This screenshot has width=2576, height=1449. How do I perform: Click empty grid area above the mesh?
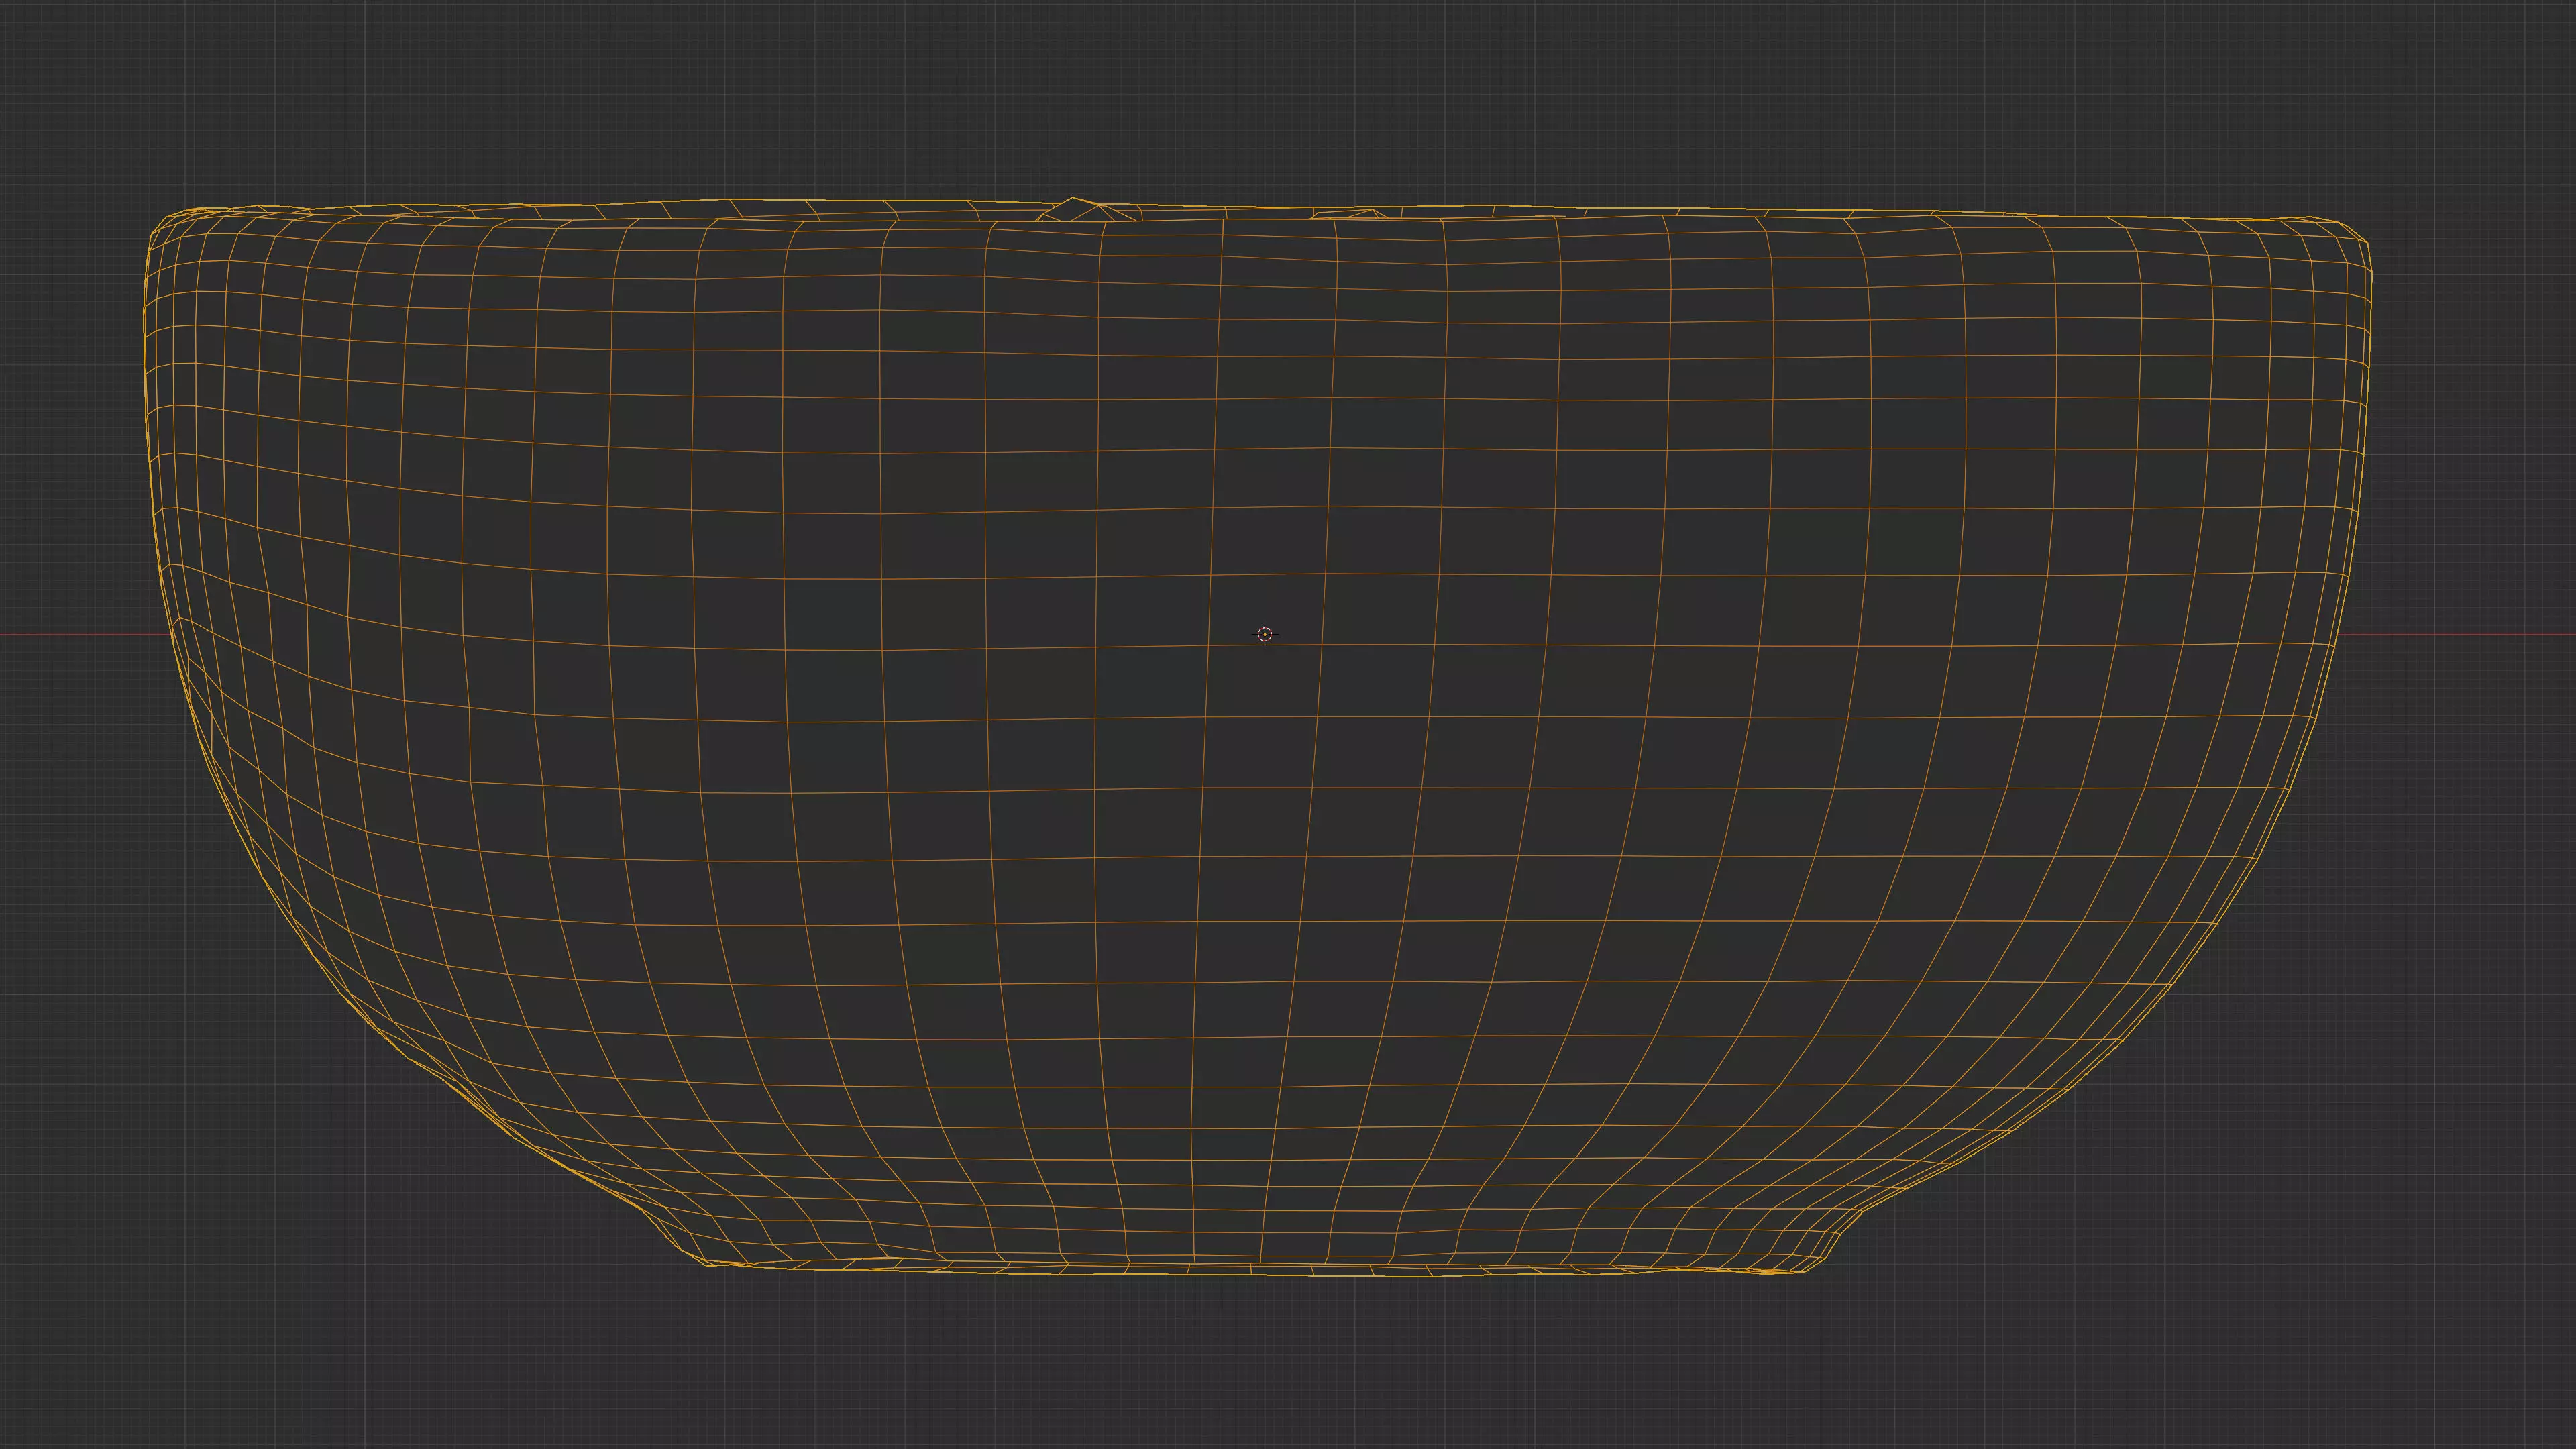tap(1280, 100)
